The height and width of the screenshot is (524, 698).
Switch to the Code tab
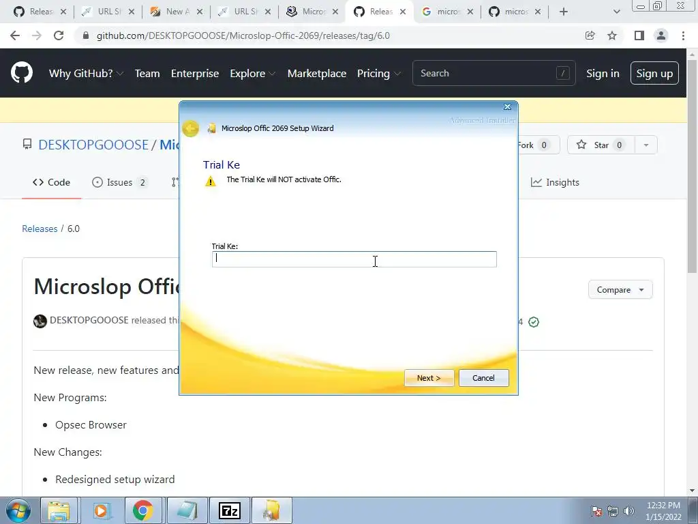[51, 182]
